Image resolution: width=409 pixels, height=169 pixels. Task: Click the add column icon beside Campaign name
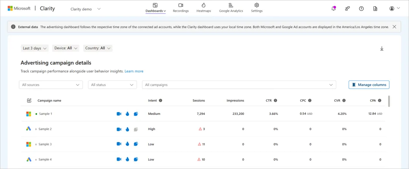tap(29, 100)
